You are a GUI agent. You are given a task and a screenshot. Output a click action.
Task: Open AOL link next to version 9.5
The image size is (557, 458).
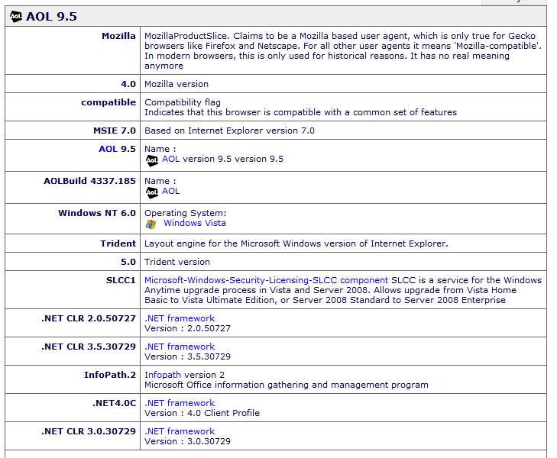coord(171,159)
